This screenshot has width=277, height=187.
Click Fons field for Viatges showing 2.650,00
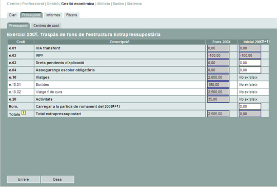point(218,77)
